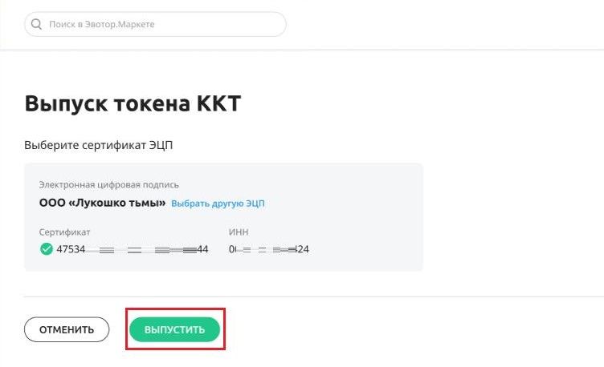The width and height of the screenshot is (604, 367).
Task: Click the ending digits 44 of certificate
Action: (202, 249)
